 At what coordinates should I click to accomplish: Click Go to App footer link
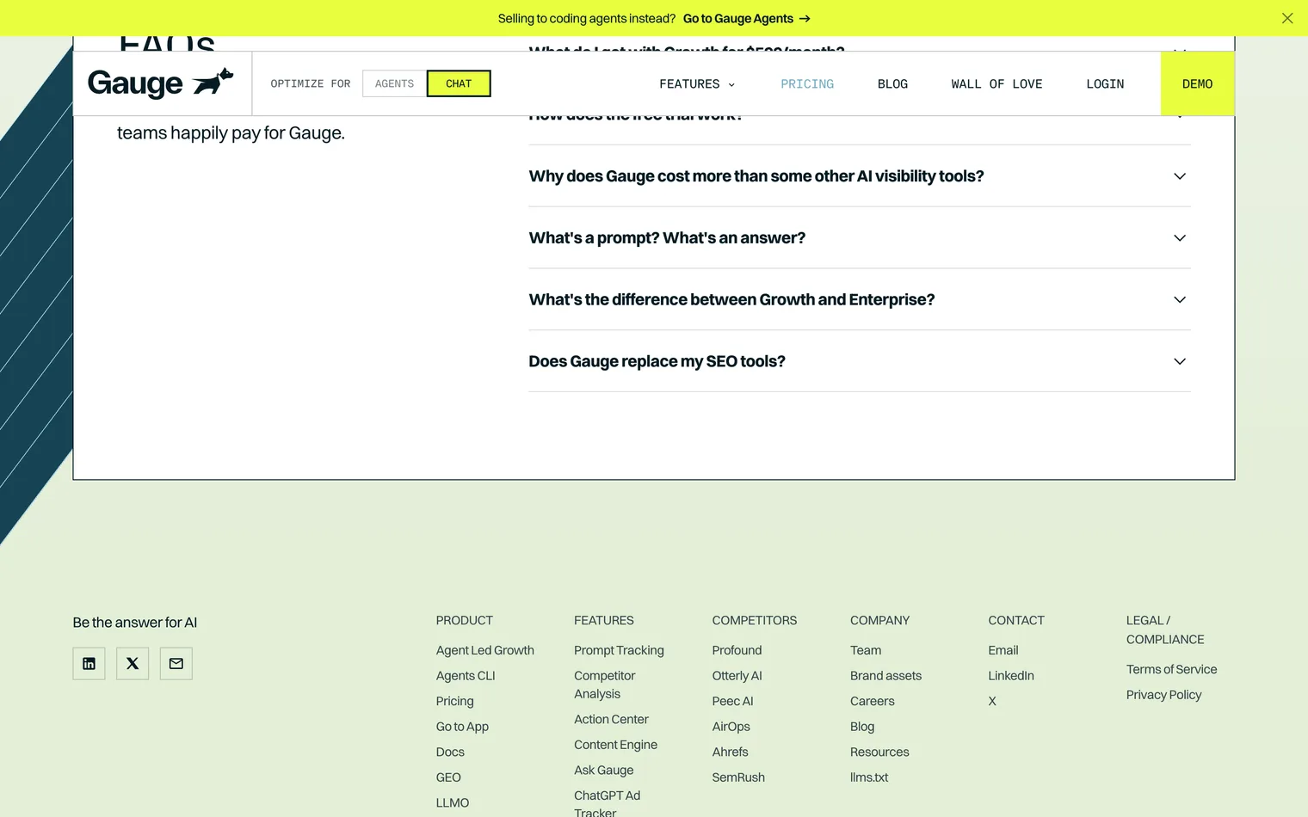click(462, 727)
